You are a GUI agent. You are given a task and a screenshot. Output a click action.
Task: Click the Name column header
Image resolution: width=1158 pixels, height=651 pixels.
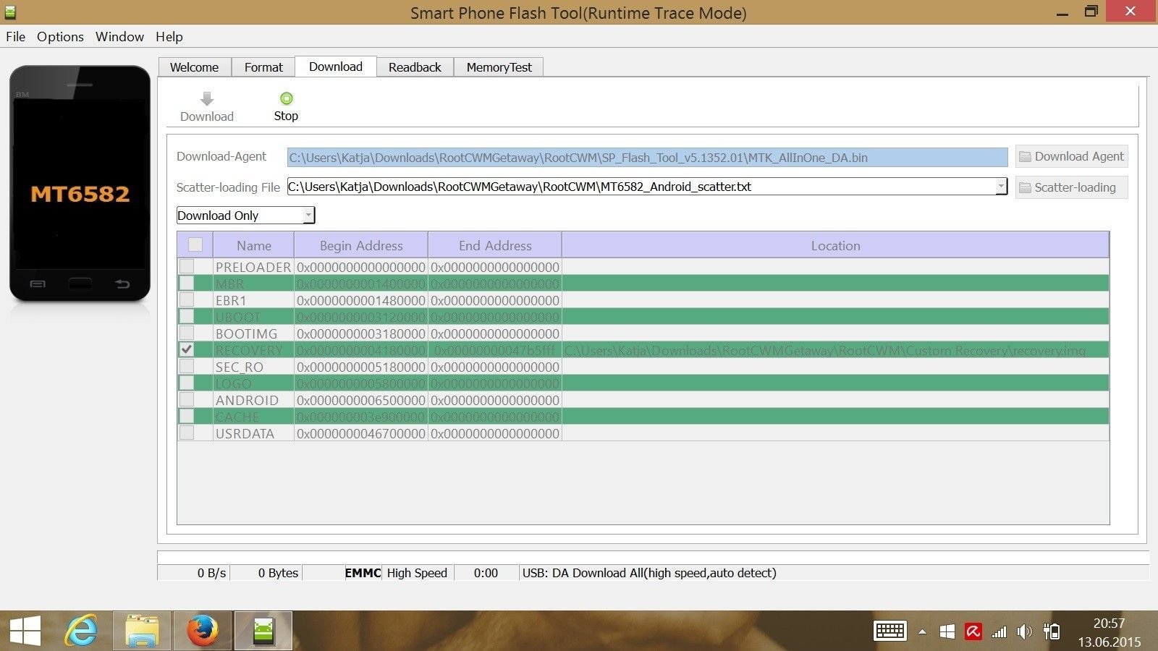click(x=253, y=245)
